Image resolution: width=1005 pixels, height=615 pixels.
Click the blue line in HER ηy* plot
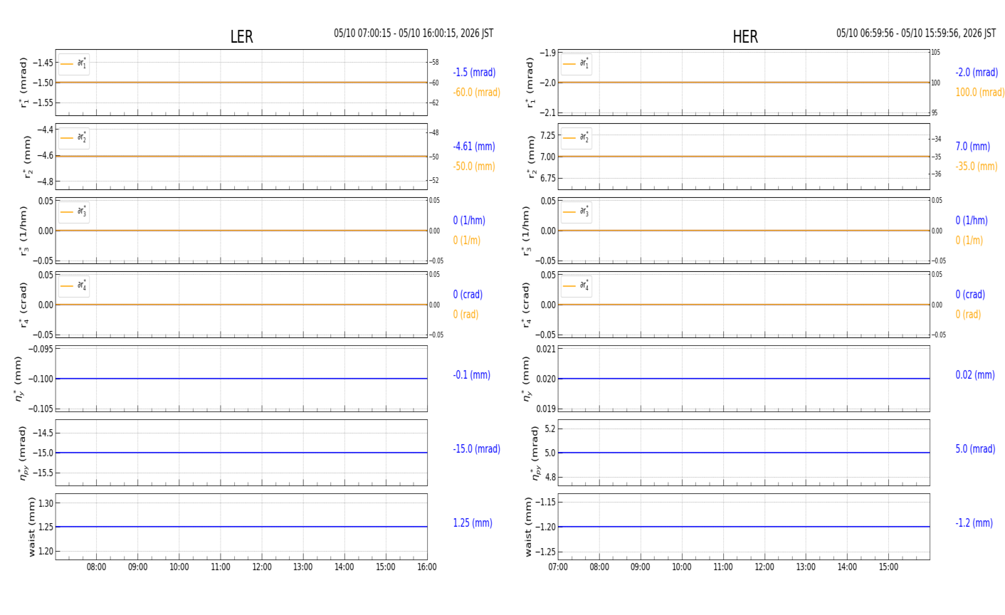pos(744,379)
